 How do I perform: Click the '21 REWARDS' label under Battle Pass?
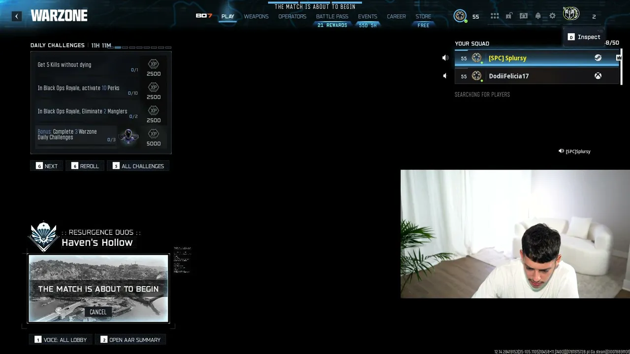tap(332, 26)
